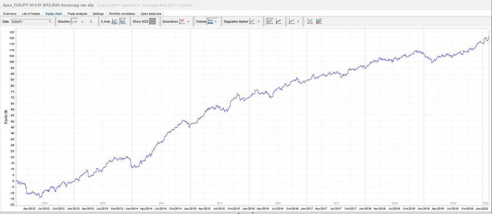This screenshot has width=492, height=214.
Task: Select L (long) direction only
Action: (83, 21)
